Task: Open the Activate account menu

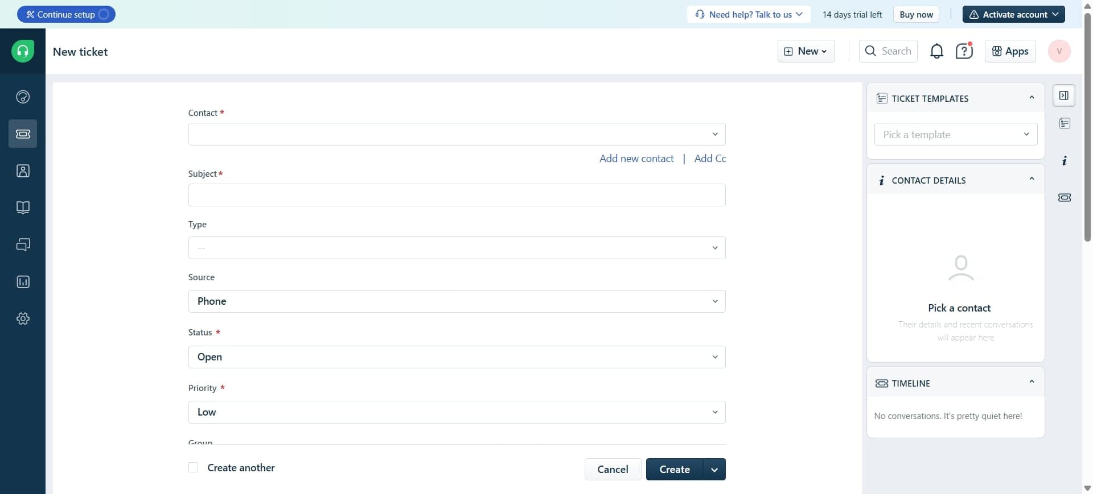Action: coord(1013,14)
